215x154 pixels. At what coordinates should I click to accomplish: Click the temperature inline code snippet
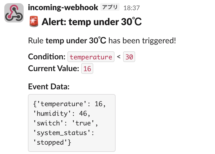[91, 57]
